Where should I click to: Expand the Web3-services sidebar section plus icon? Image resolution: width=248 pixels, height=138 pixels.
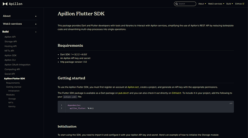click(x=36, y=24)
